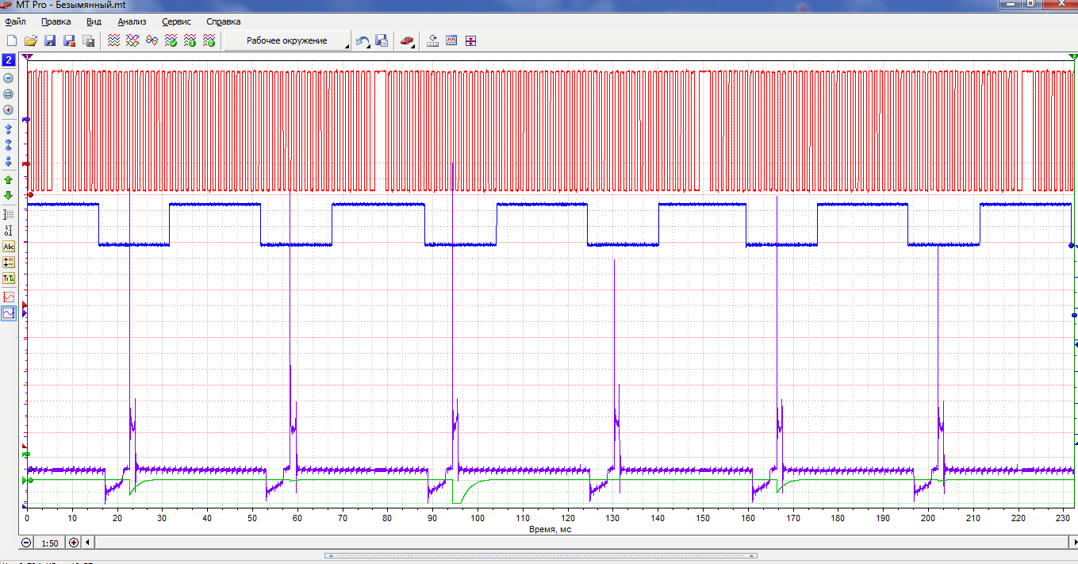Create a new file with the blank page icon

tap(12, 40)
